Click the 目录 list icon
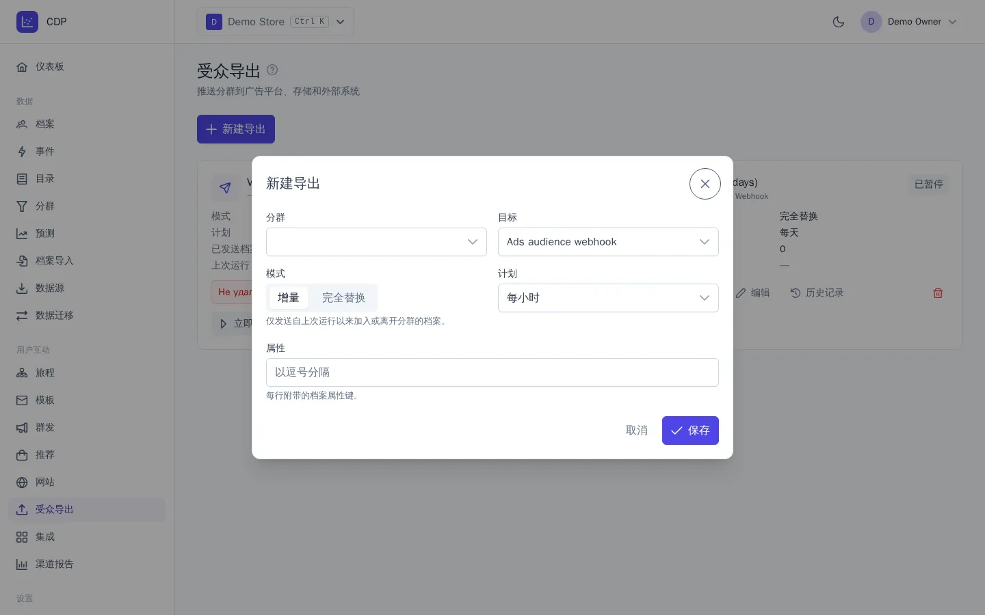This screenshot has height=615, width=985. (x=22, y=179)
